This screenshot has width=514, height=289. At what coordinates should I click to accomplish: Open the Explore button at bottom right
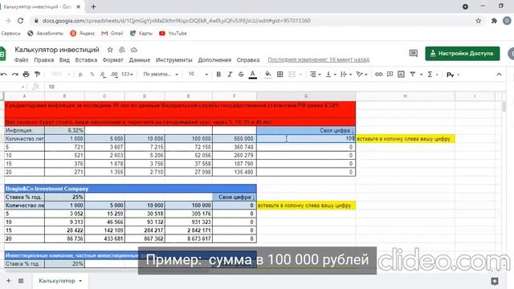(x=495, y=281)
